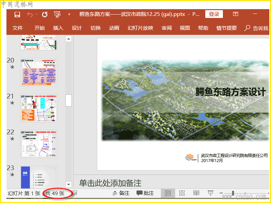Open the 幻灯片放映 ribbon tab

coord(140,28)
